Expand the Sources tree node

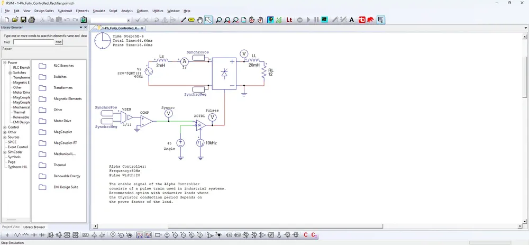[x=5, y=137]
